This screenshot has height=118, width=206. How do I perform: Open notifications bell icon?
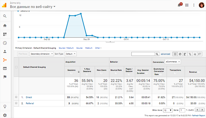pos(179,5)
